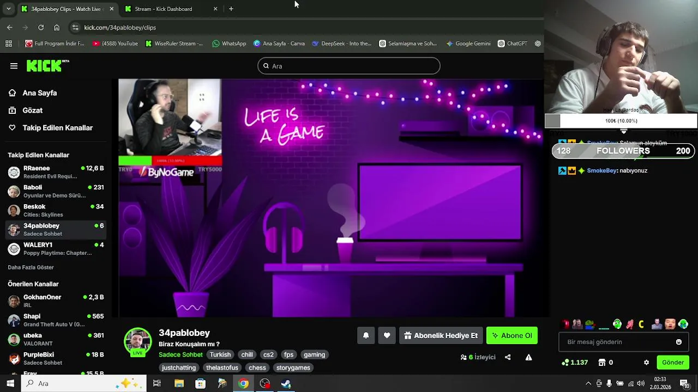The height and width of the screenshot is (392, 698).
Task: Open the Kick hamburger sidebar menu
Action: pos(14,66)
